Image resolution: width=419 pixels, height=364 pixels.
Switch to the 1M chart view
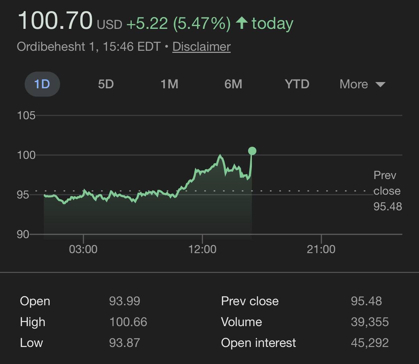169,84
